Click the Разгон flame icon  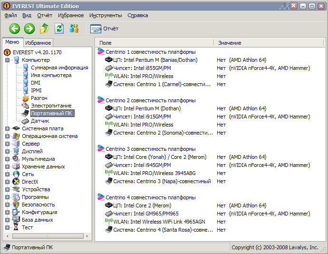click(25, 98)
